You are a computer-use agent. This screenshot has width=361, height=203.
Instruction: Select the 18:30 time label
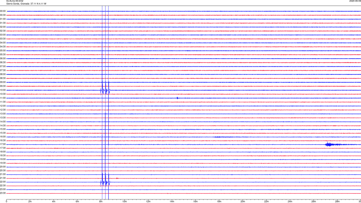point(3,156)
